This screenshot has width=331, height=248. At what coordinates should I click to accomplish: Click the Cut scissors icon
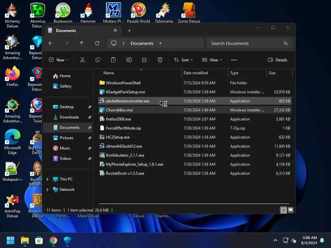(x=82, y=60)
